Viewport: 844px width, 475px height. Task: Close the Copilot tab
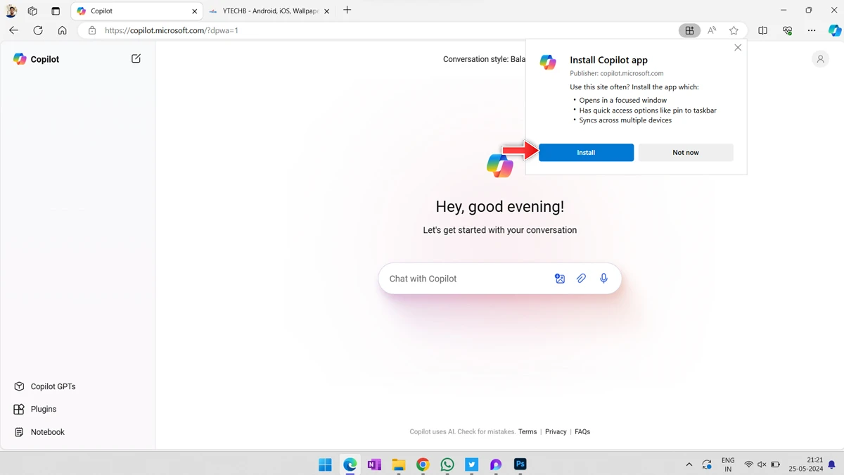[x=195, y=11]
